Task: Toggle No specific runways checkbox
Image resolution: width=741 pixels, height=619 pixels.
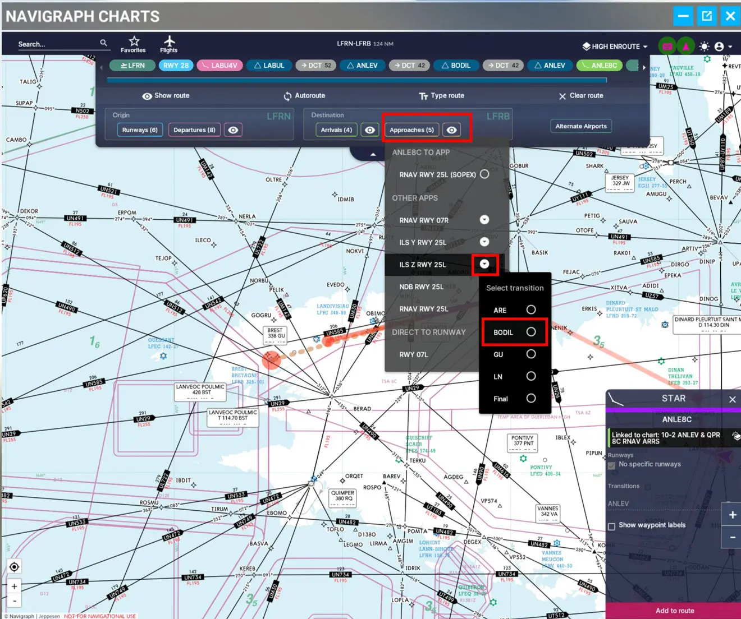Action: [x=611, y=465]
